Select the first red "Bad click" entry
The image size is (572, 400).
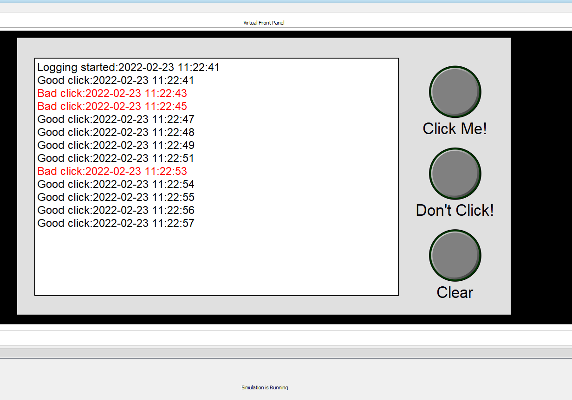112,93
